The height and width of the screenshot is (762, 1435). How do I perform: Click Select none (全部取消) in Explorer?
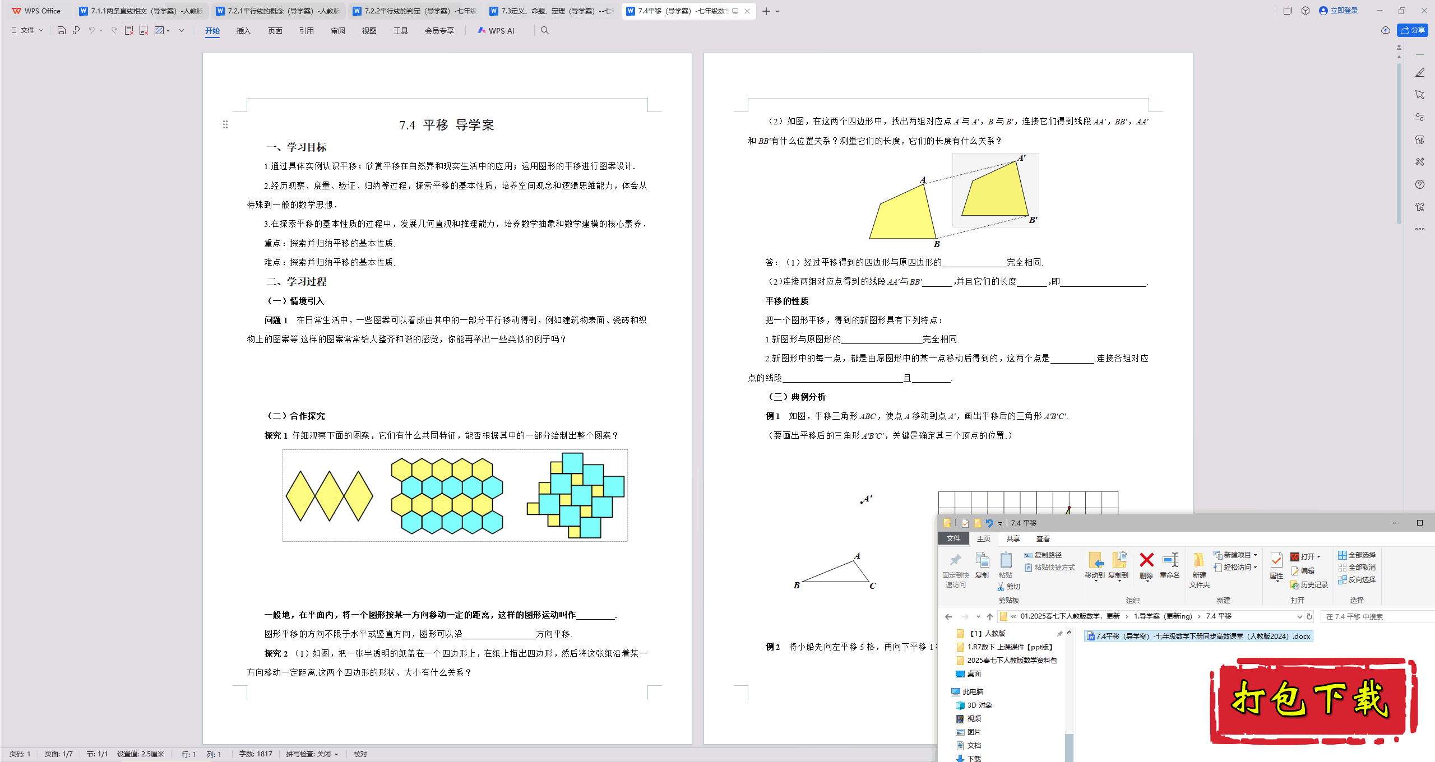[1357, 567]
